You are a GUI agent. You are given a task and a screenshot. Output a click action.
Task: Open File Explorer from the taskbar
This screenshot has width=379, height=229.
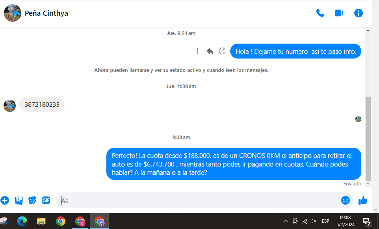(41, 221)
